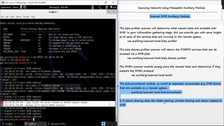
Task: Open the terminal Edit menu
Action: (x=7, y=17)
